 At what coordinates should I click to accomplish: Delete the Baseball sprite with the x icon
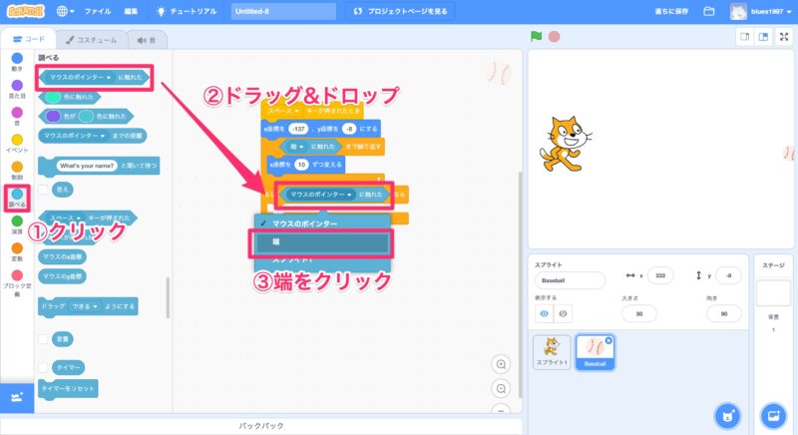[608, 340]
